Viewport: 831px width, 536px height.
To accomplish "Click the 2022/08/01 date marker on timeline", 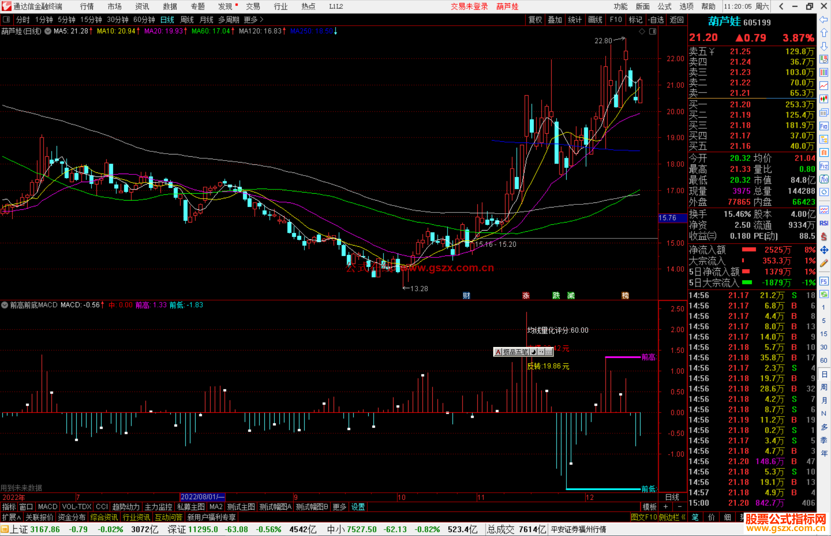I will (202, 497).
